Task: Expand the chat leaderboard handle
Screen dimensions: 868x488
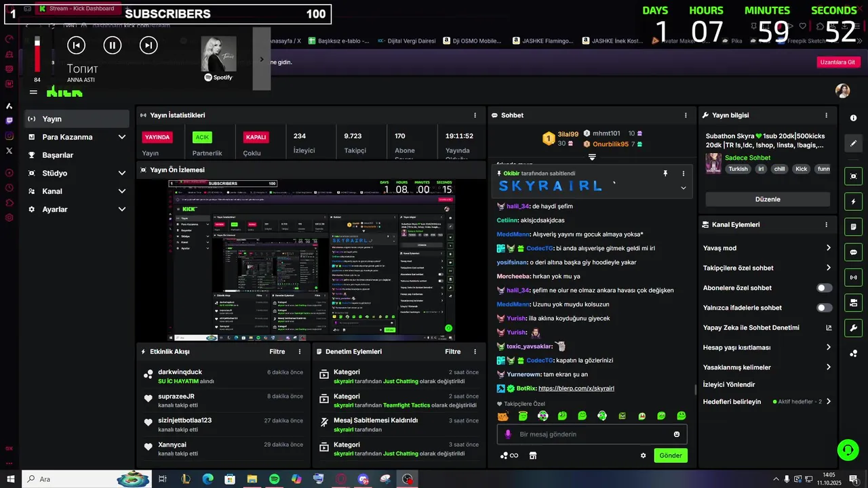Action: [x=592, y=157]
